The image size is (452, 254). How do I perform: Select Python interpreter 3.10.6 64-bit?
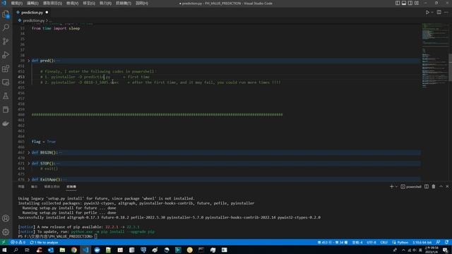click(x=422, y=242)
